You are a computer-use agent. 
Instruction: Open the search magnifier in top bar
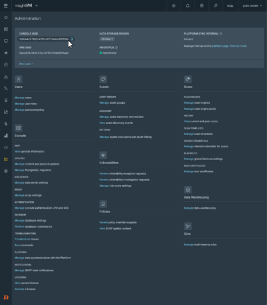[x=215, y=5]
